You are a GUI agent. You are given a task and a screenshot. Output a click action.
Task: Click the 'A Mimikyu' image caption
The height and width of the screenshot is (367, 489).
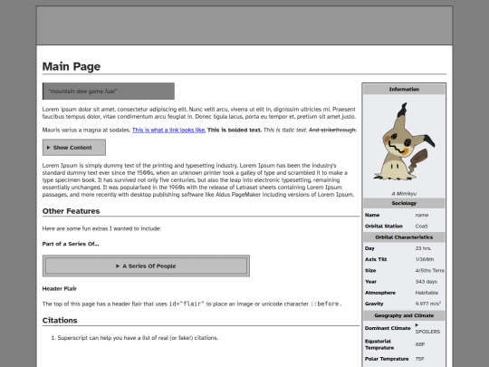coord(404,194)
